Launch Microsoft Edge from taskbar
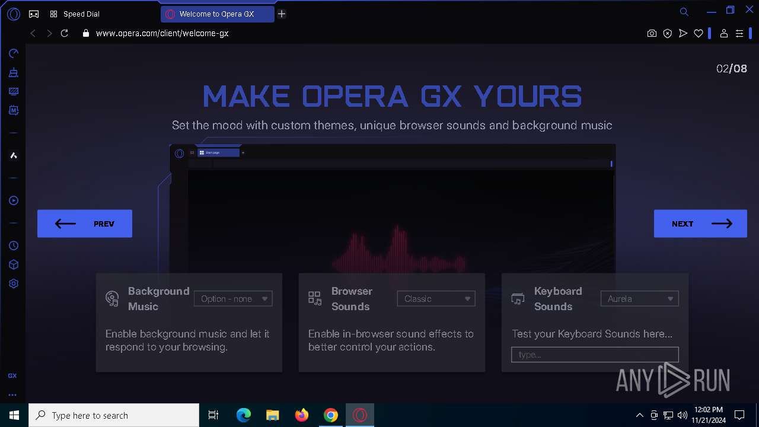 [x=244, y=415]
